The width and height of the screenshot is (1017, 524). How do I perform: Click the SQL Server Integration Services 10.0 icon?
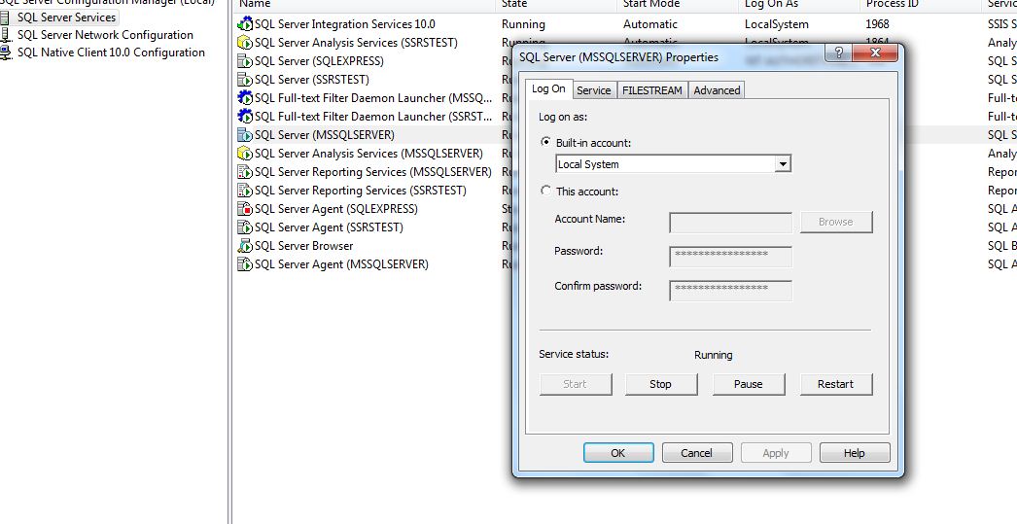245,24
